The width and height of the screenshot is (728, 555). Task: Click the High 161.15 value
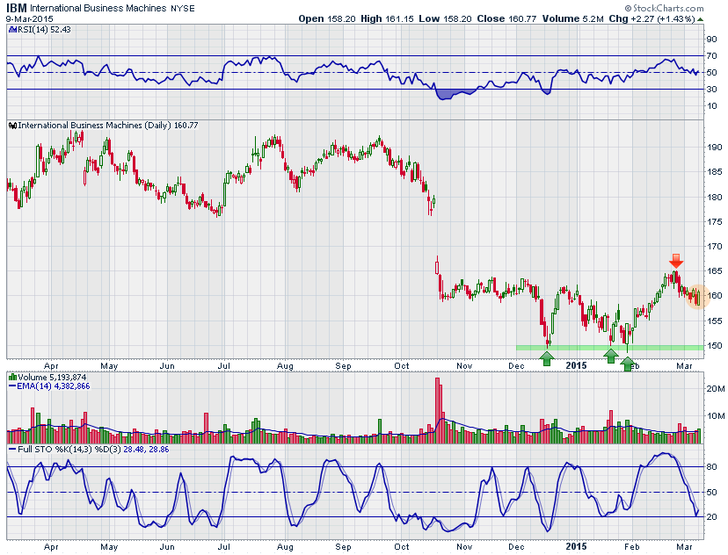point(387,19)
